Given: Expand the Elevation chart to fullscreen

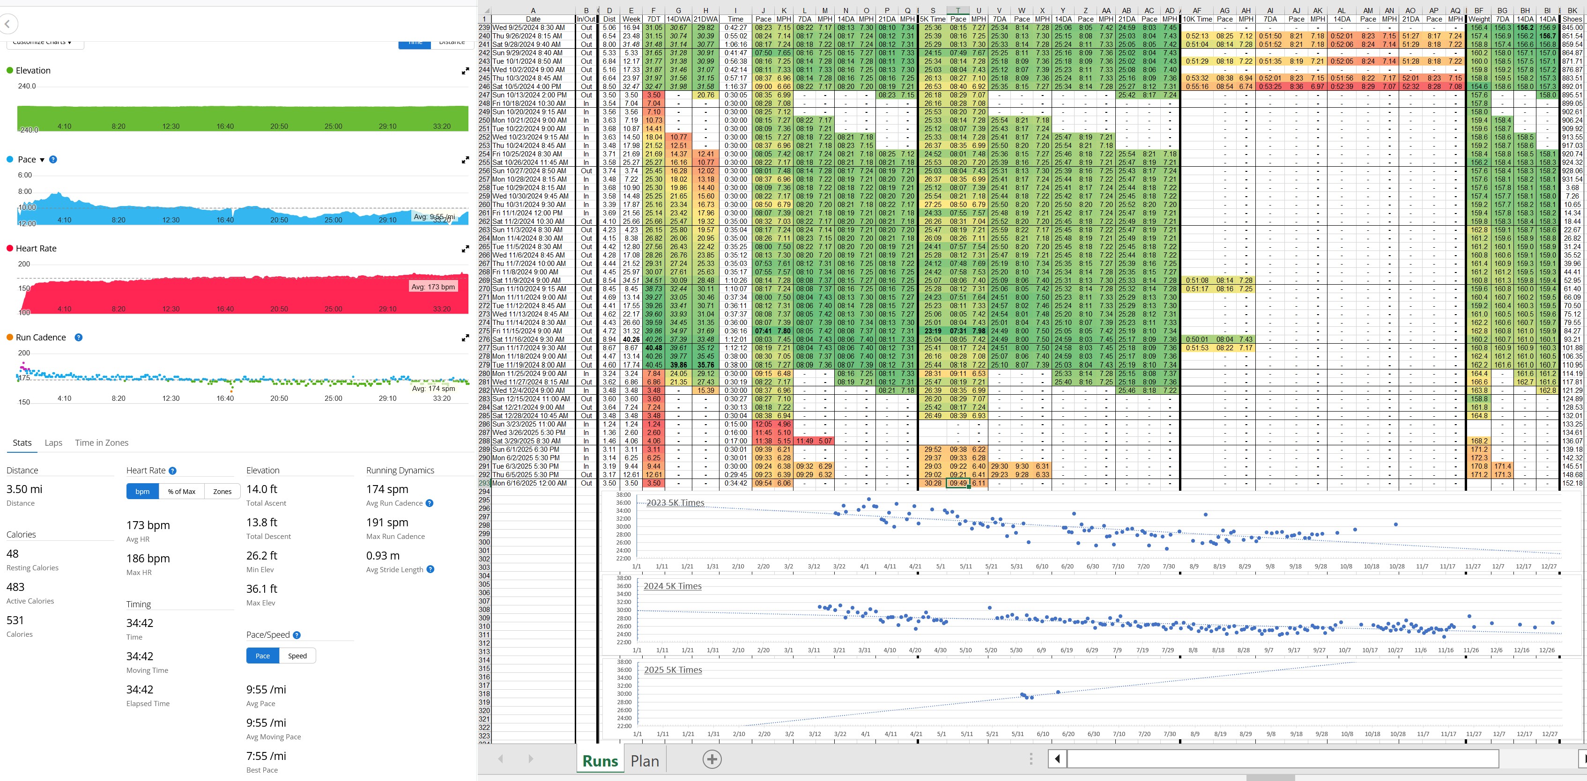Looking at the screenshot, I should pos(465,72).
